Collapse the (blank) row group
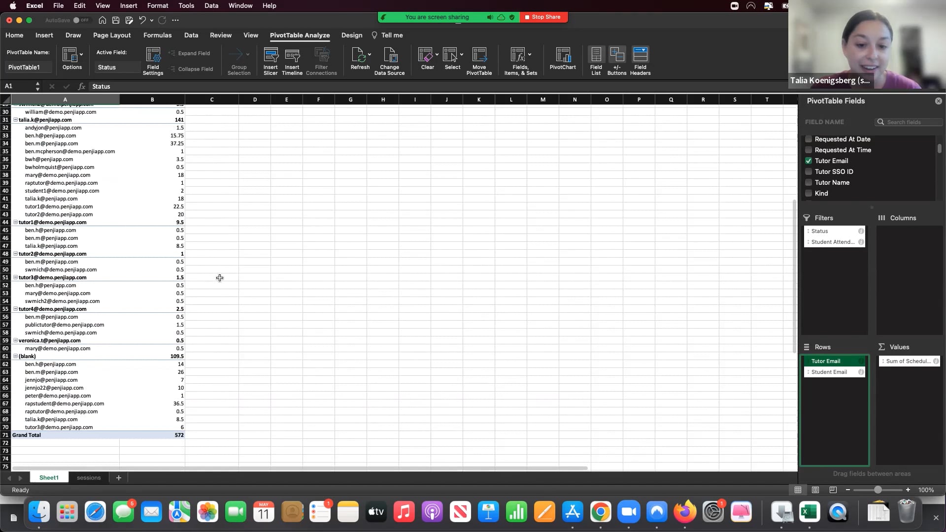Screen dimensions: 946x532 tap(15, 356)
